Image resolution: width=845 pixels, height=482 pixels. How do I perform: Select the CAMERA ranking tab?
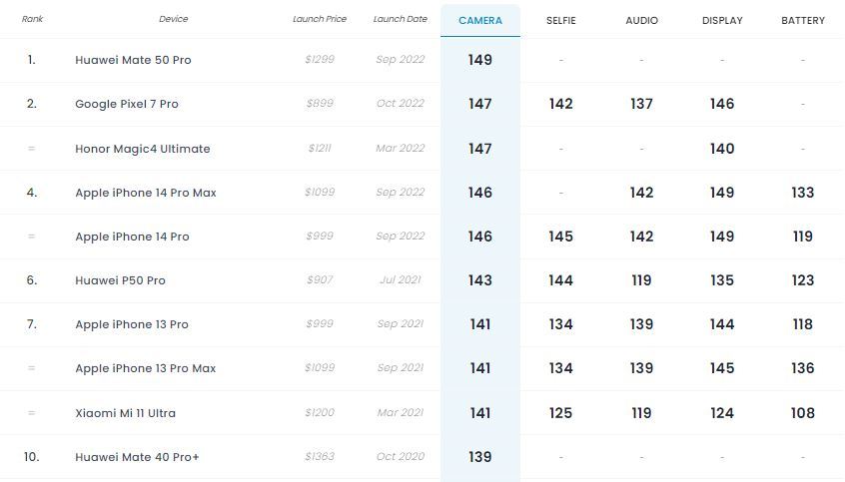click(x=480, y=21)
